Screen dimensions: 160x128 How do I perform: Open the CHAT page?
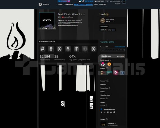pyautogui.click(x=96, y=5)
